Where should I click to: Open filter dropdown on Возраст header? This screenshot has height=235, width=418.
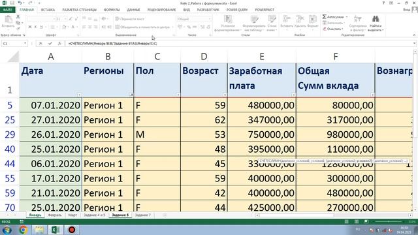click(x=225, y=95)
